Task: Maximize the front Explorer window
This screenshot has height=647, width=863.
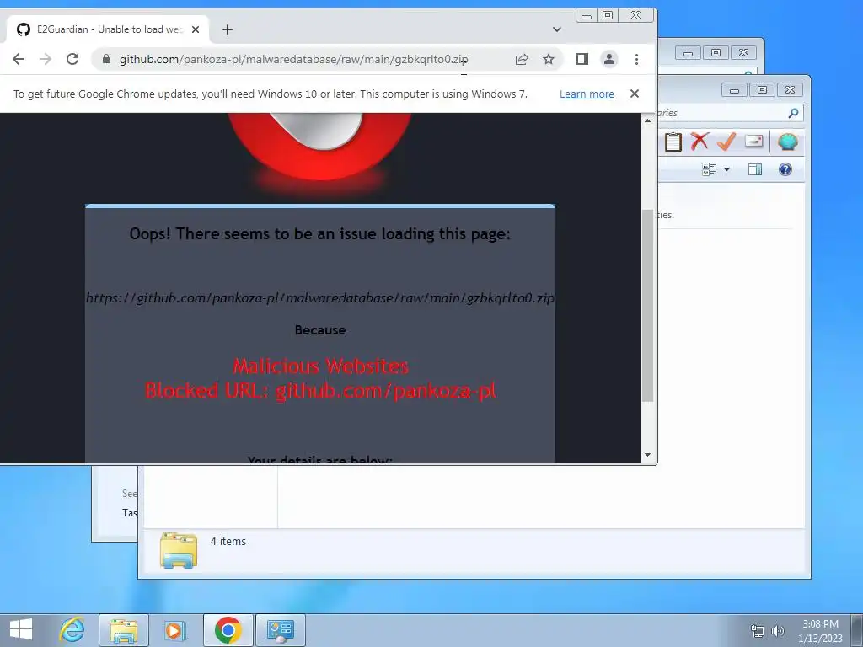Action: (x=762, y=89)
